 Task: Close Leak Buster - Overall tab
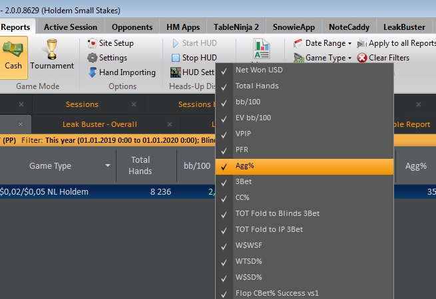click(170, 124)
